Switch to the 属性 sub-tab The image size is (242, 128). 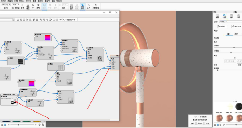coord(229,34)
